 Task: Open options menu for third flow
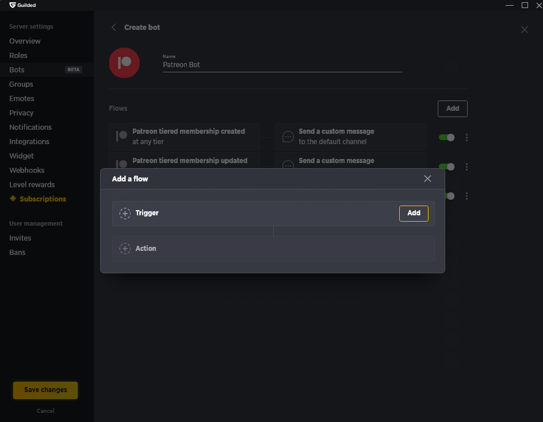pyautogui.click(x=466, y=196)
